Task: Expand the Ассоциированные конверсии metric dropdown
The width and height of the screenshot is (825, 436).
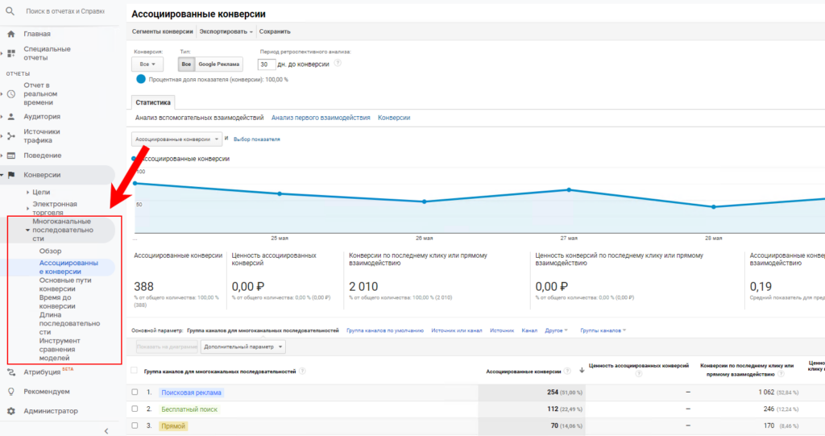Action: point(176,139)
